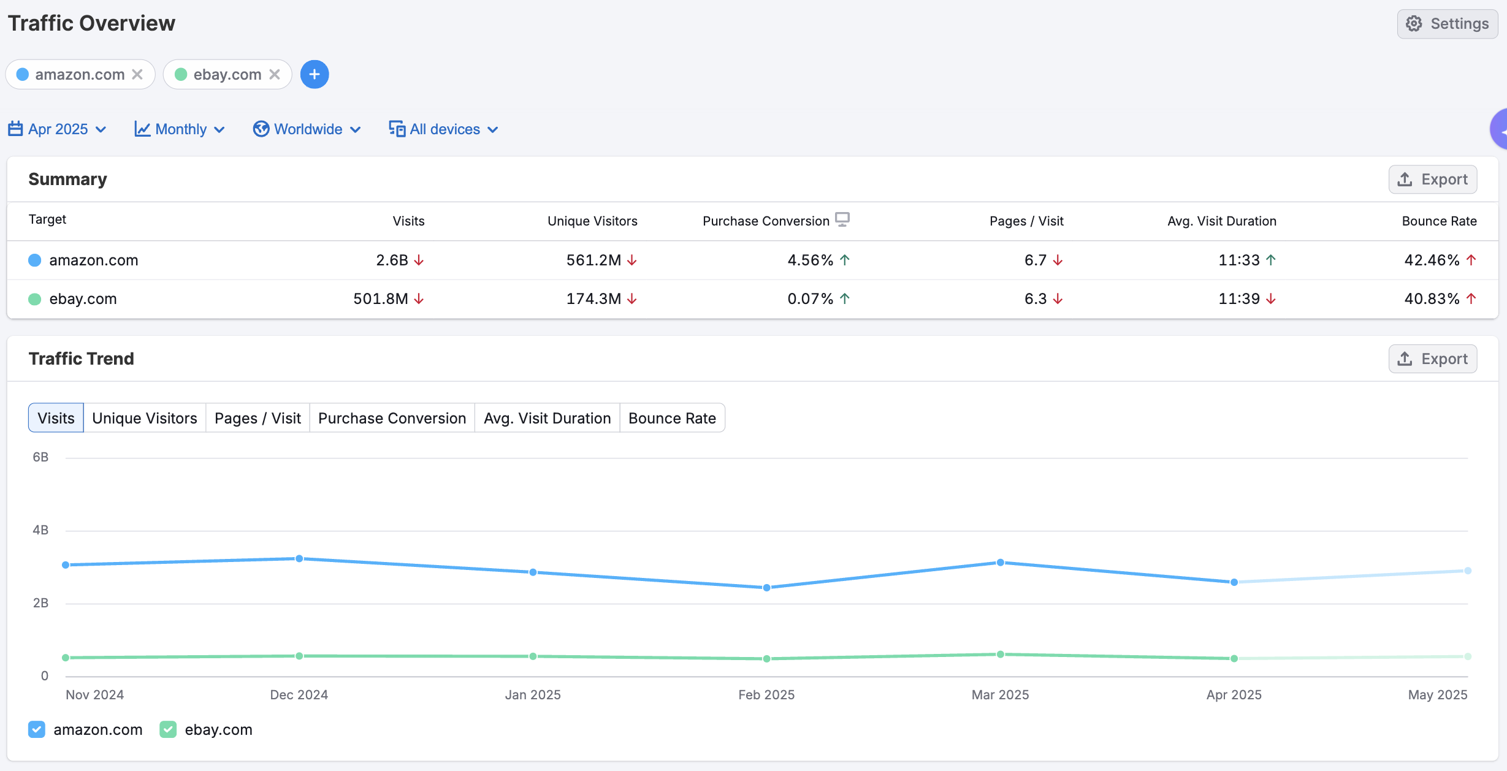This screenshot has width=1507, height=771.
Task: Click the 561.2M unique visitors value
Action: (x=593, y=260)
